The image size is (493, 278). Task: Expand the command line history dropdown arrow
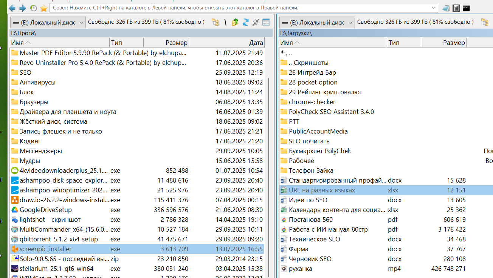coord(434,8)
